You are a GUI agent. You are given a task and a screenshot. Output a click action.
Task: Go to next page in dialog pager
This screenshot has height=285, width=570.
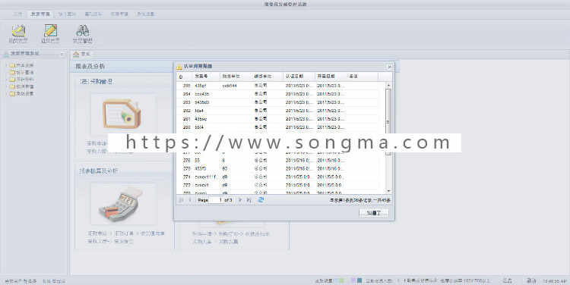click(240, 200)
